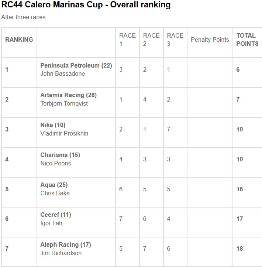262x267 pixels.
Task: Click the TOTAL POINTS column header
Action: point(247,40)
